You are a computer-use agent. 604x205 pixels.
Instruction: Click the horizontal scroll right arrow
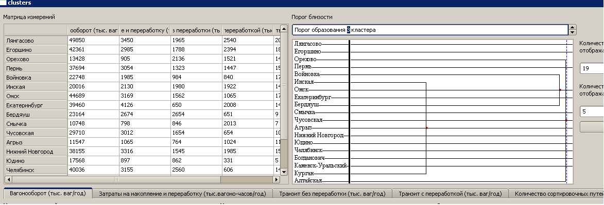pyautogui.click(x=276, y=180)
